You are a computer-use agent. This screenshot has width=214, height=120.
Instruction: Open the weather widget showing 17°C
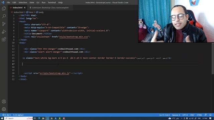click(174, 118)
